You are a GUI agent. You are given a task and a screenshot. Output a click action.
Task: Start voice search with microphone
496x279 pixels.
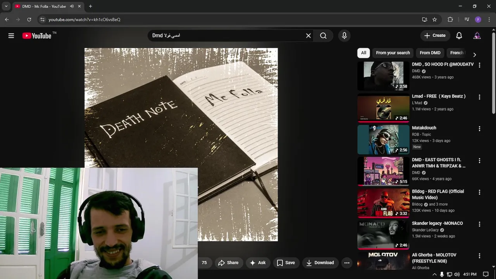[x=344, y=36]
